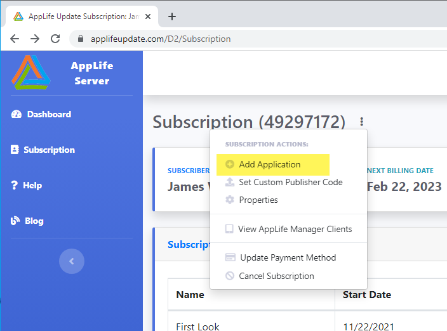Click the Name column header

point(190,295)
